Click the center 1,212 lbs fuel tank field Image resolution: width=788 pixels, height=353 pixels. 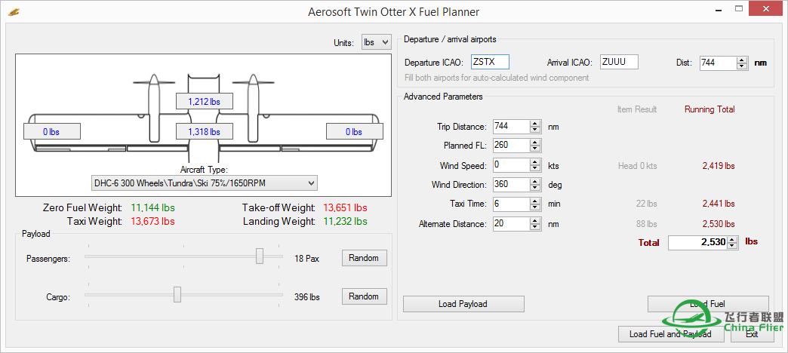(x=204, y=101)
